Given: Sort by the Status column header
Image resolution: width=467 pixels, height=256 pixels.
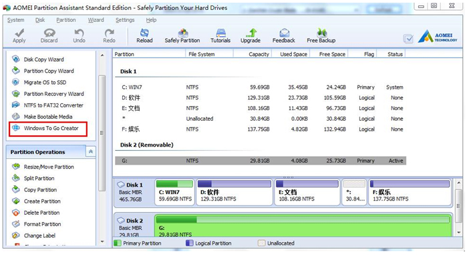Looking at the screenshot, I should pyautogui.click(x=392, y=54).
